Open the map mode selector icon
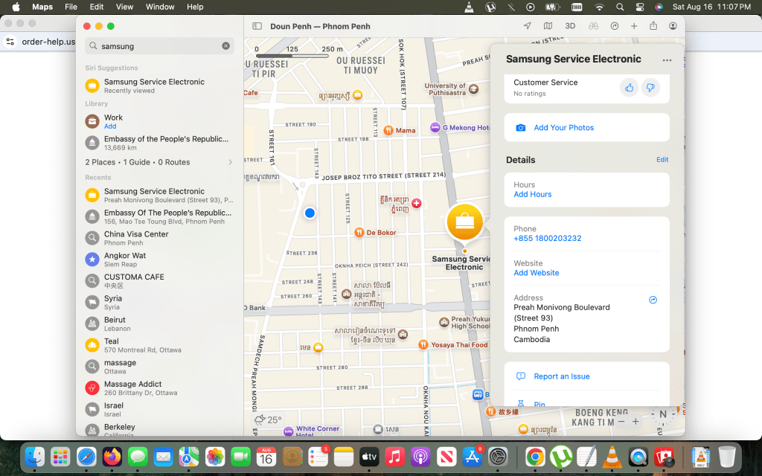The image size is (762, 476). tap(548, 26)
